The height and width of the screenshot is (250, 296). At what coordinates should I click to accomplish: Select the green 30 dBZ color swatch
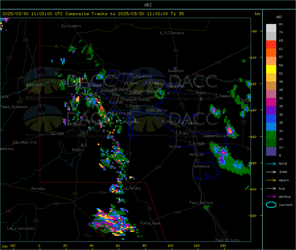(271, 135)
